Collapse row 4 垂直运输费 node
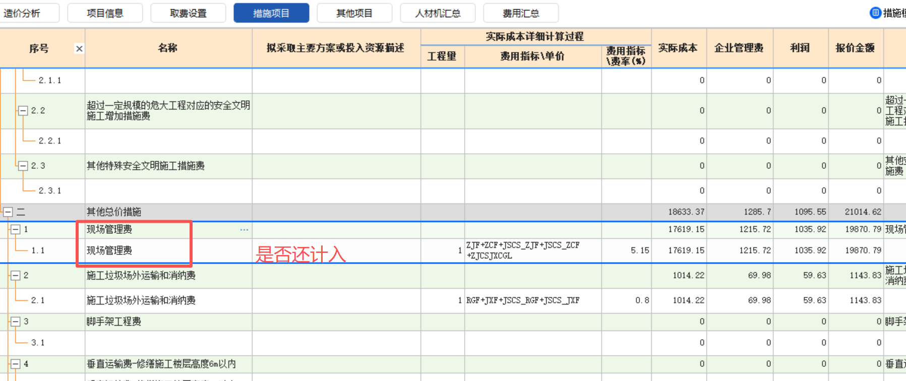Screen dimensions: 906x381 (x=16, y=364)
